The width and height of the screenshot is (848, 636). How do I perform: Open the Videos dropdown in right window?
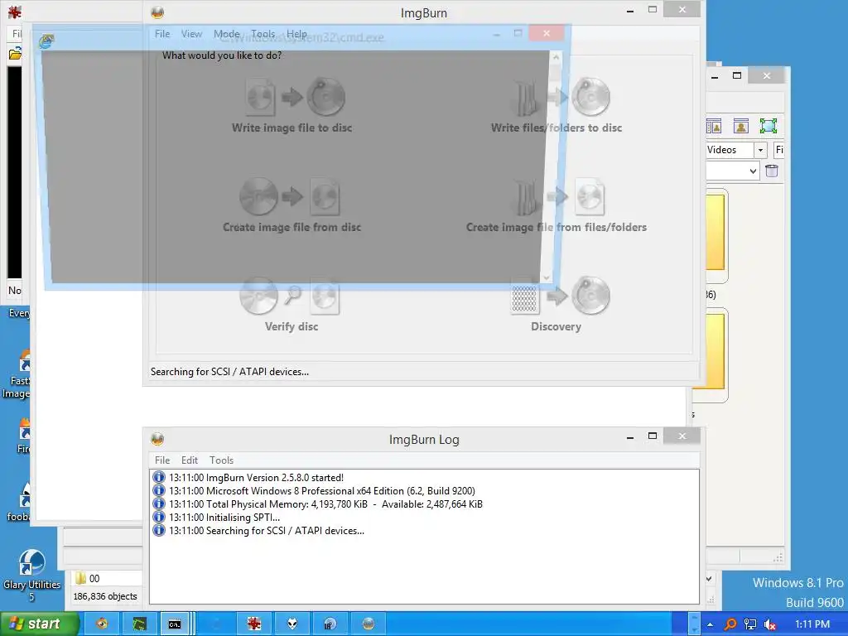[760, 150]
